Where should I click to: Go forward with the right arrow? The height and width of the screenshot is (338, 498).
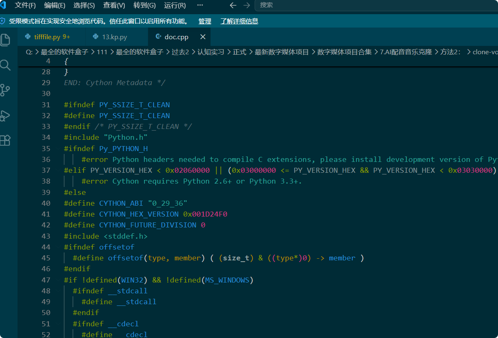pos(246,5)
